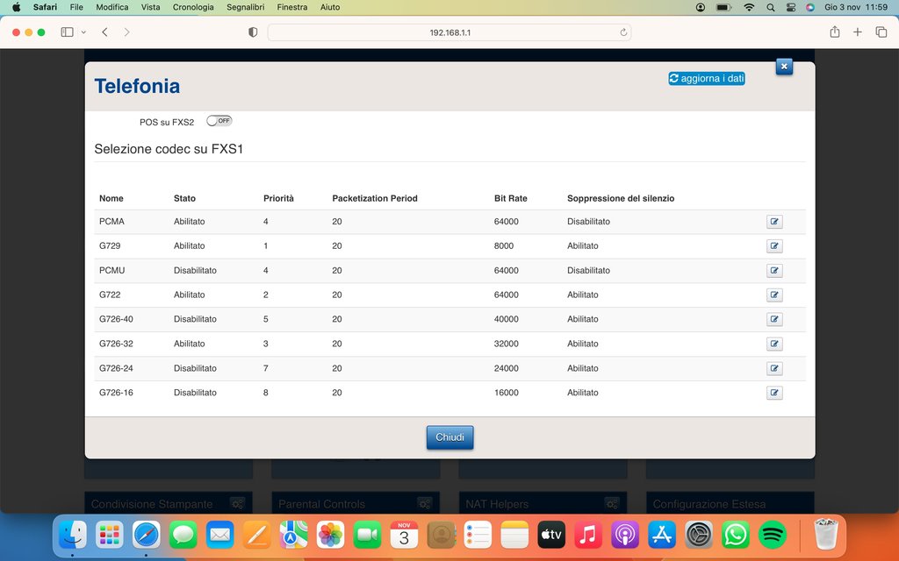Open Mail from the Dock
Screen dimensions: 899x561
click(220, 536)
